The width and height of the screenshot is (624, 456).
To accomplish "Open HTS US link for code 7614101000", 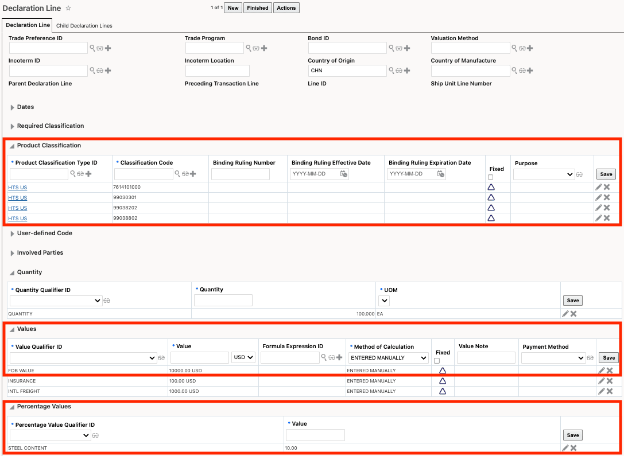I will 18,187.
